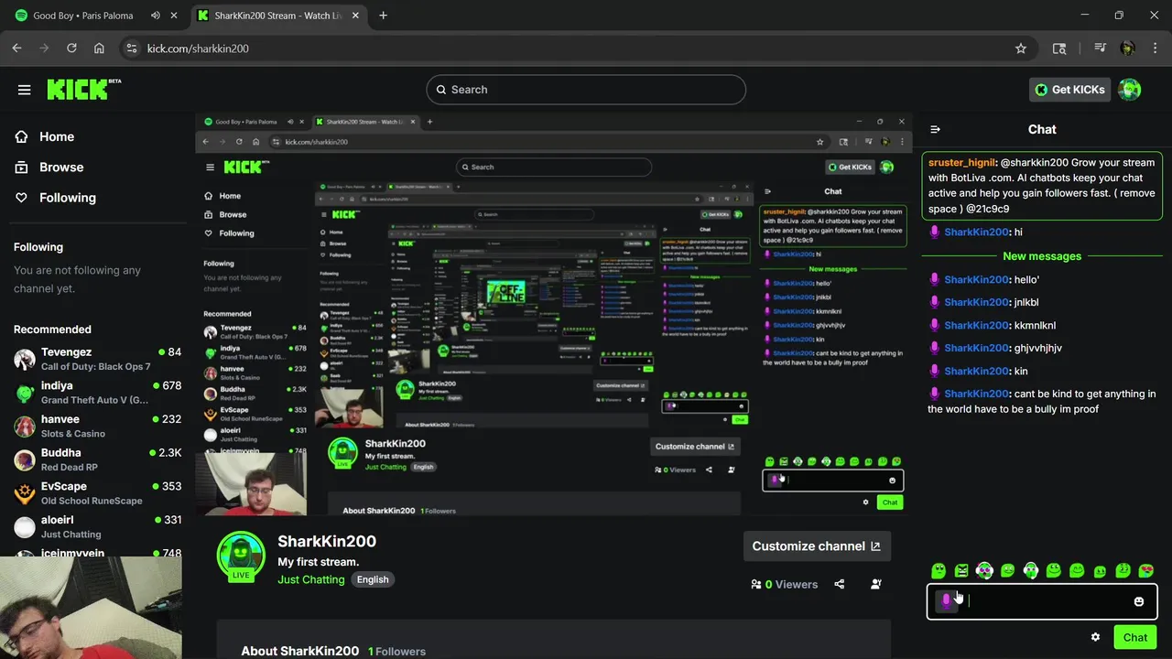Select the fifth emote in emote row
Screen dimensions: 1172x659
1031,571
